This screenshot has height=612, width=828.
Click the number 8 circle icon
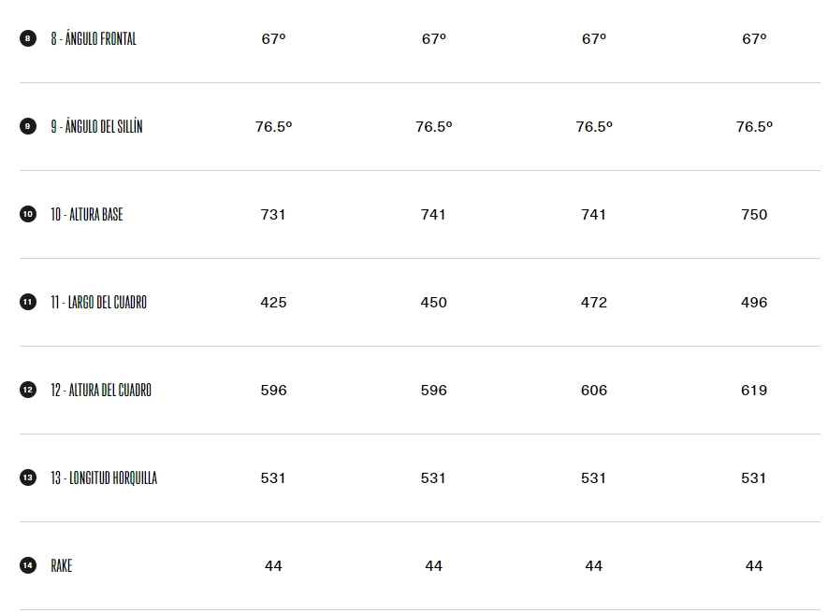click(x=28, y=38)
